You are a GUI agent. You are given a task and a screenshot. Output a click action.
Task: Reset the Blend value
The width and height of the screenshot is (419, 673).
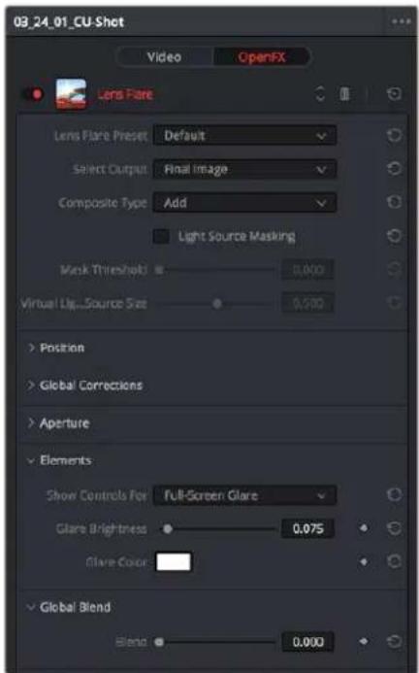pos(394,642)
